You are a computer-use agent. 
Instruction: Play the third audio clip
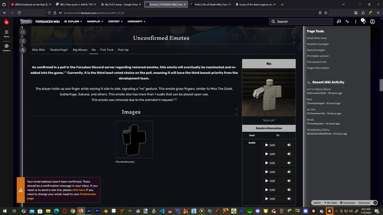coord(266,163)
